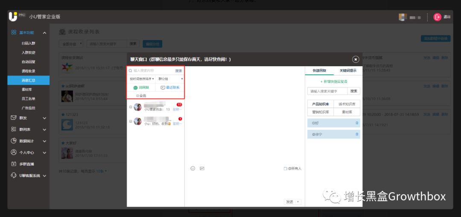This screenshot has width=461, height=217.
Task: Open 消息汇总 in the sidebar
Action: 29,80
